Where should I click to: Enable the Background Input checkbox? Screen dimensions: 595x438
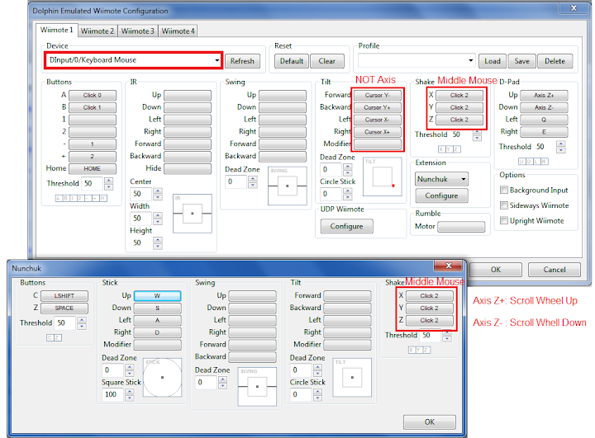pyautogui.click(x=504, y=190)
